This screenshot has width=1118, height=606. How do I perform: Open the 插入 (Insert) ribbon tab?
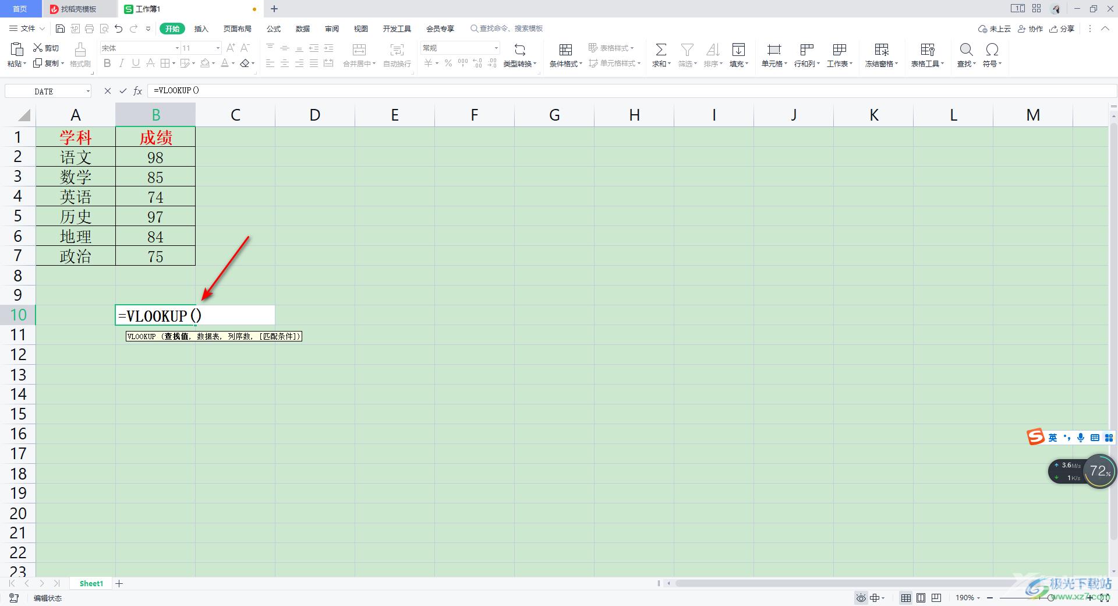coord(201,29)
